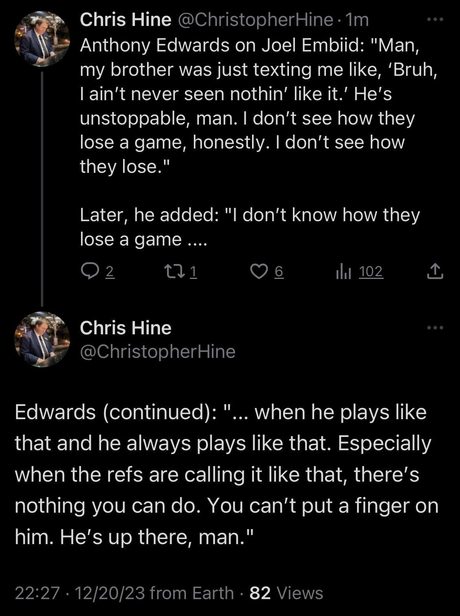Expand the second tweet's three-dot menu
460x616 pixels.
[435, 328]
